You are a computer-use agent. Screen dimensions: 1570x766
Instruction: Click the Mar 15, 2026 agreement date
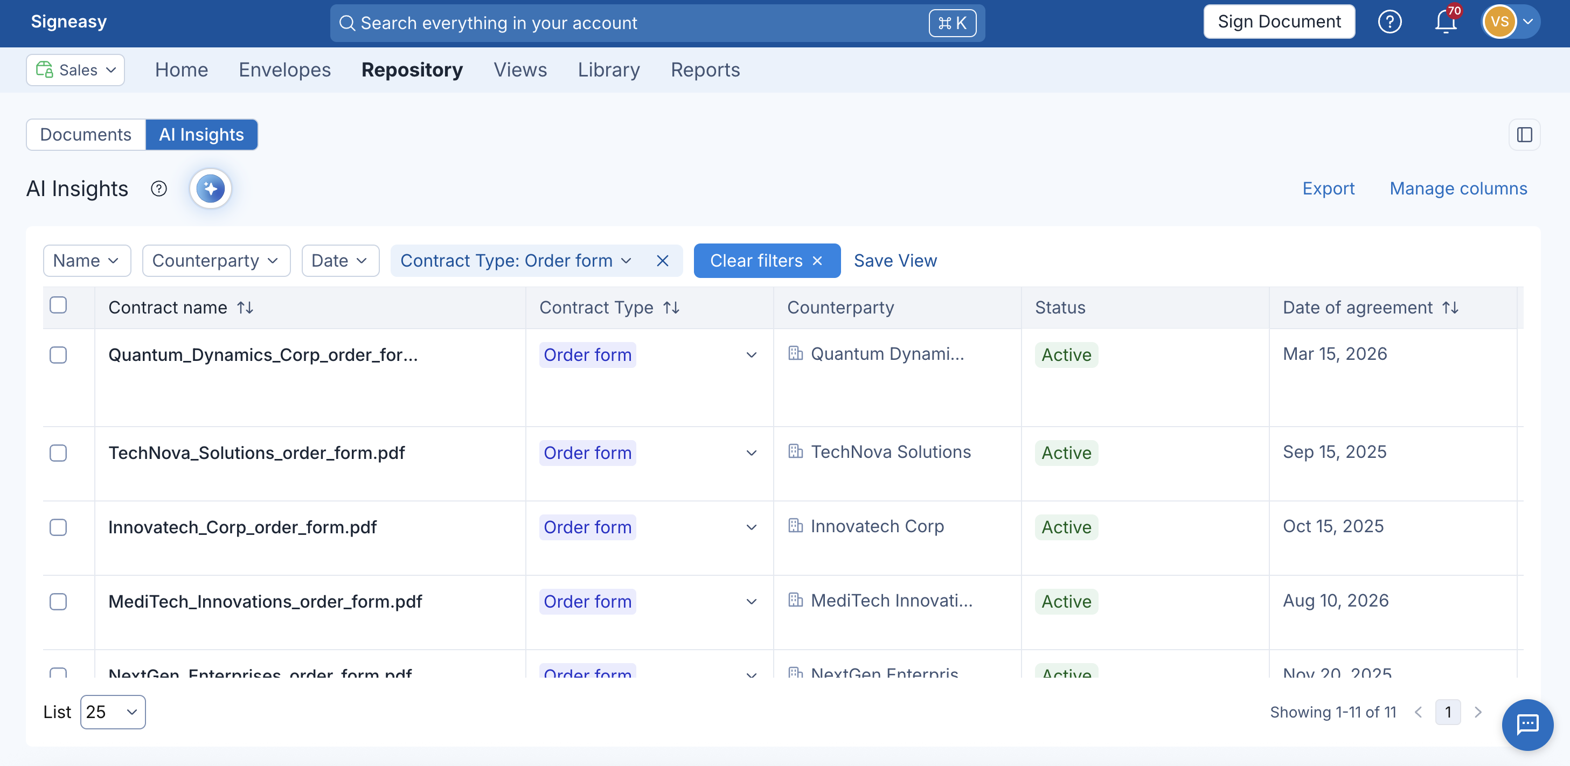1335,354
